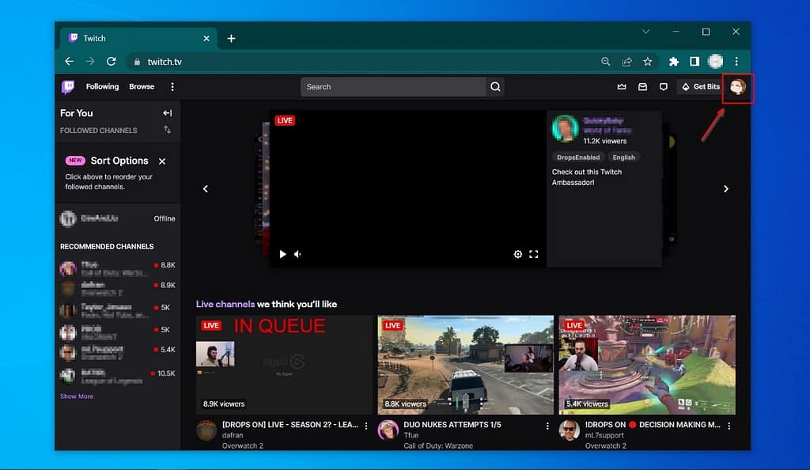Screen dimensions: 810x470
Task: Click the Twitch logo home icon
Action: point(68,87)
